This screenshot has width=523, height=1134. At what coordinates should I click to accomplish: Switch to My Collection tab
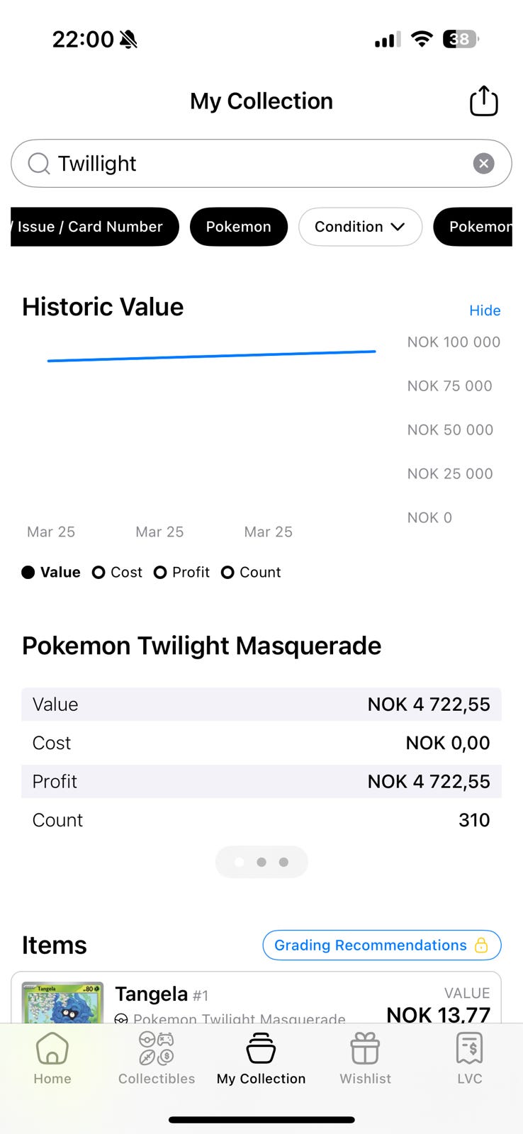pyautogui.click(x=261, y=1058)
